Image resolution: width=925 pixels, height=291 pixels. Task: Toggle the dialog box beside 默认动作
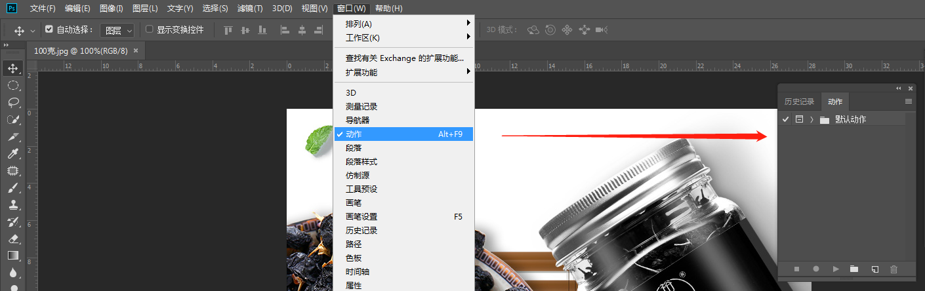click(x=799, y=119)
